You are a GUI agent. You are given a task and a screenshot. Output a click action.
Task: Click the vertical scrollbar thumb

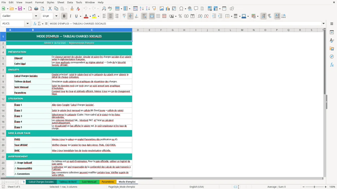(325, 62)
